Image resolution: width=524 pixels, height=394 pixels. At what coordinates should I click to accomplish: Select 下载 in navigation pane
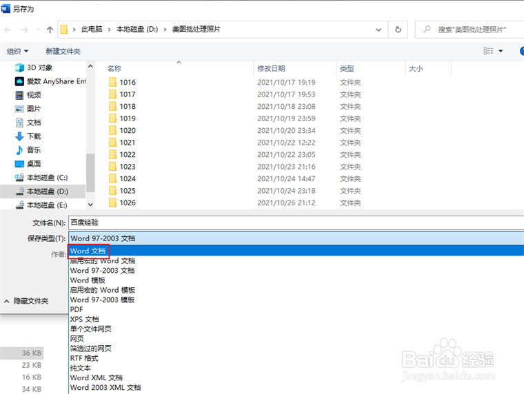(28, 136)
